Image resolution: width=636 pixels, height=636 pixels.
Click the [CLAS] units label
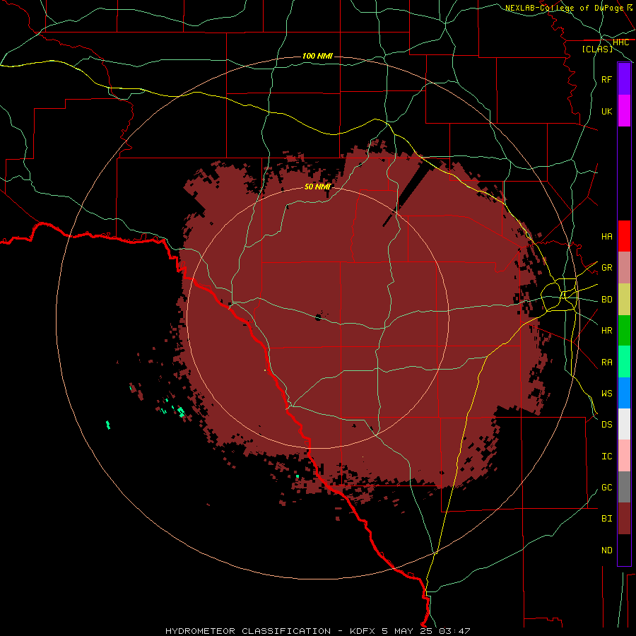pos(597,49)
